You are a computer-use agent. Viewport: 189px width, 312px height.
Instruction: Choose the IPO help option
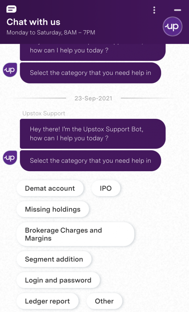click(106, 188)
